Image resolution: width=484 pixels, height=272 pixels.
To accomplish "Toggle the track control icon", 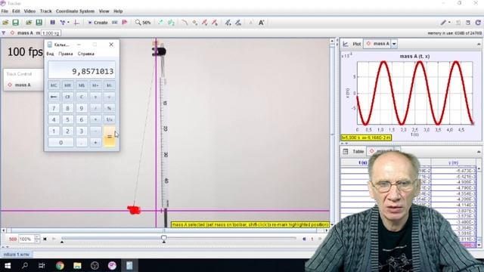I will 114,23.
